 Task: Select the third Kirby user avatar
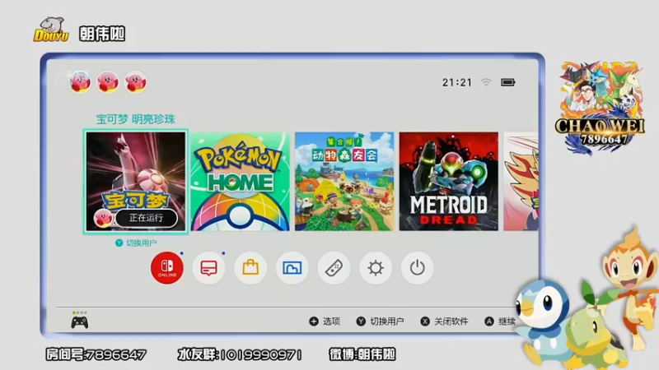click(x=135, y=81)
